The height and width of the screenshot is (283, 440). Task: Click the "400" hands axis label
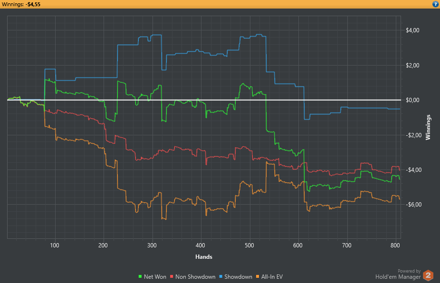coord(201,245)
